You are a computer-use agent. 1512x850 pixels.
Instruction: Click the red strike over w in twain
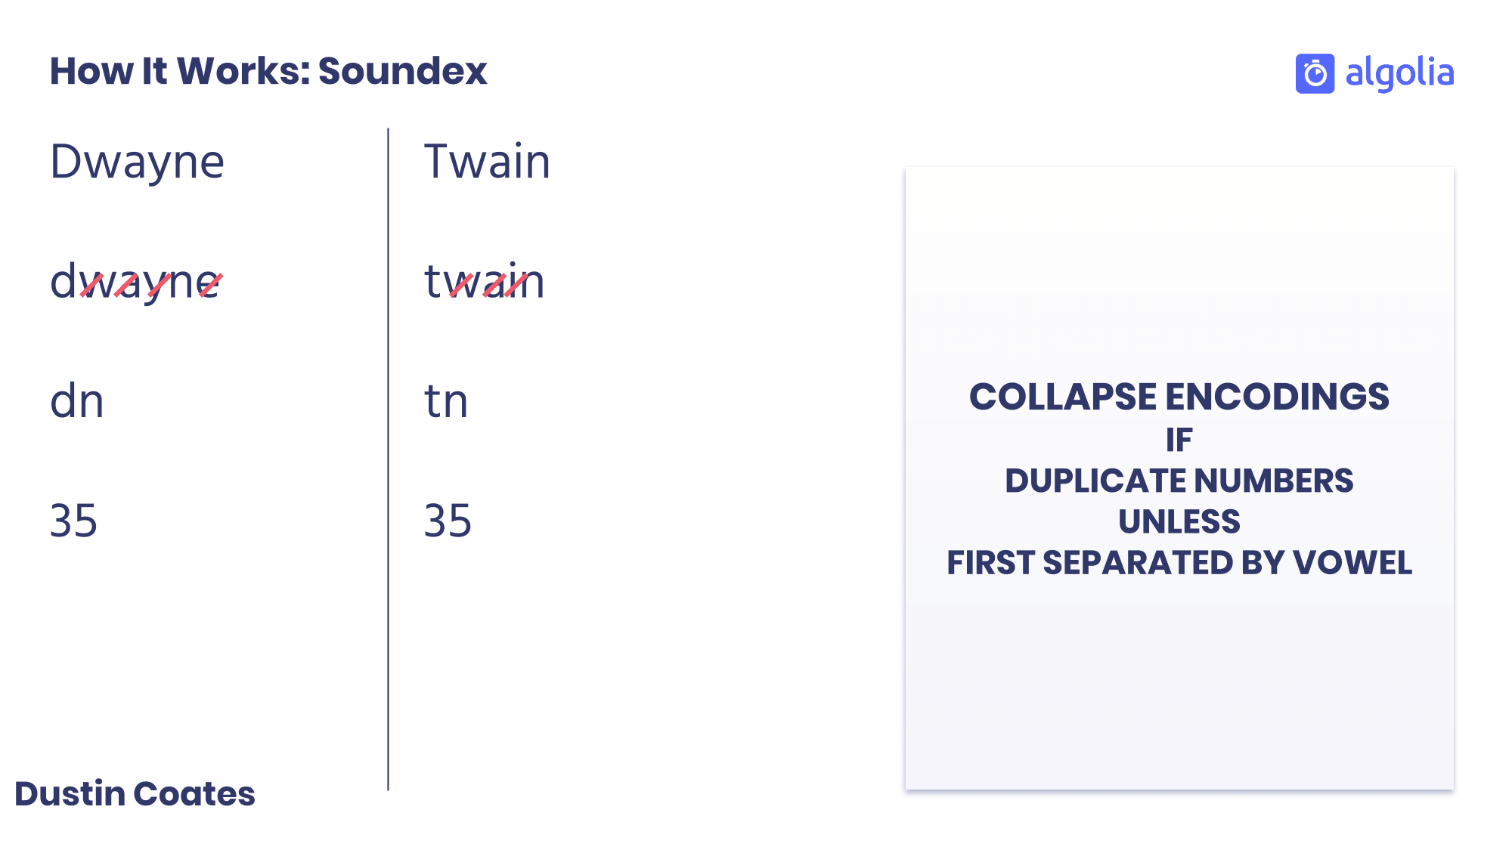(461, 284)
